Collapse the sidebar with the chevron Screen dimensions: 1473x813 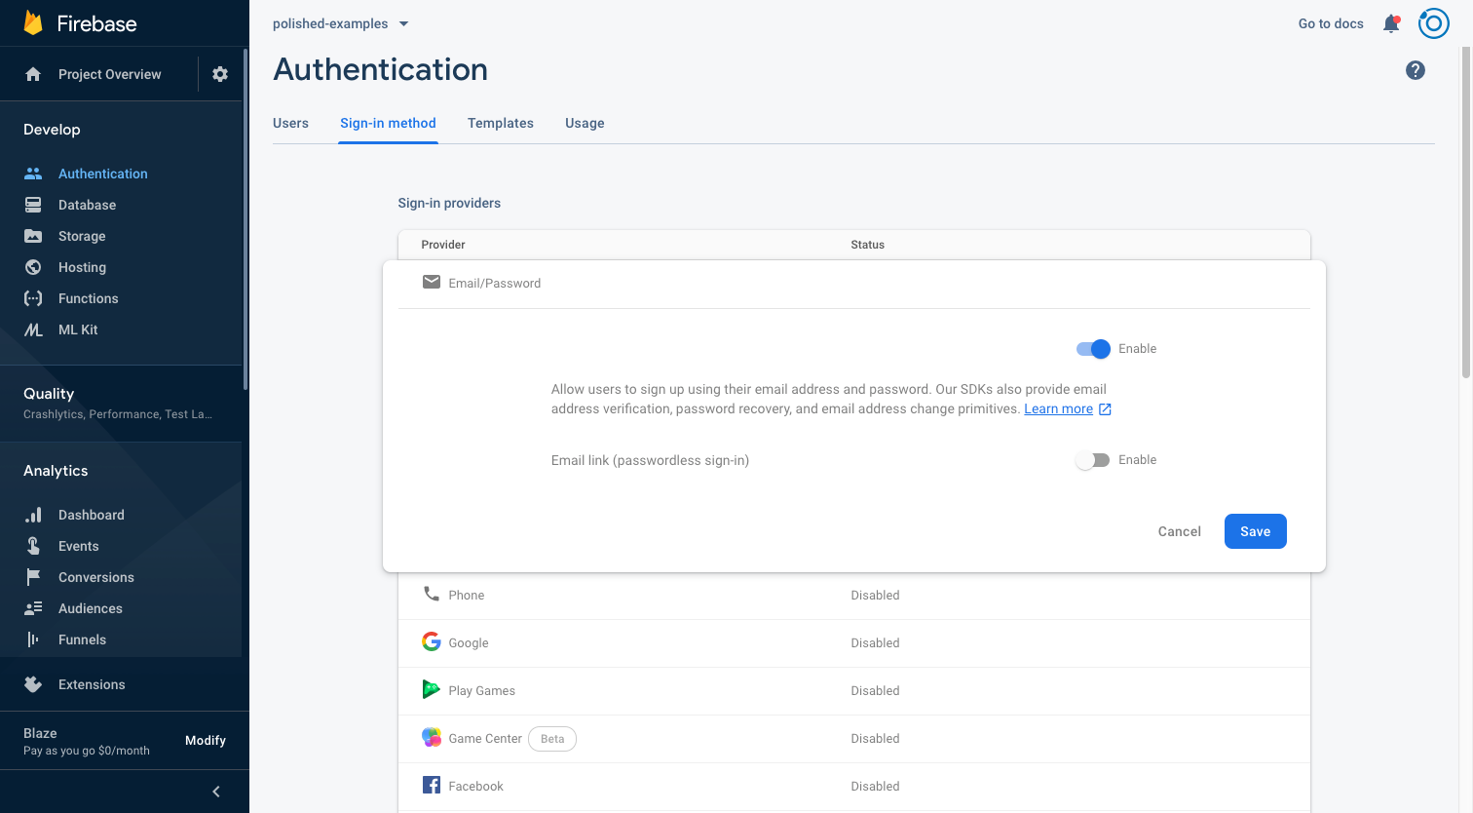[216, 792]
